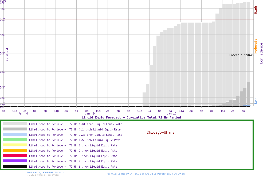Click the High confidence label
This screenshot has width=267, height=178.
click(256, 10)
